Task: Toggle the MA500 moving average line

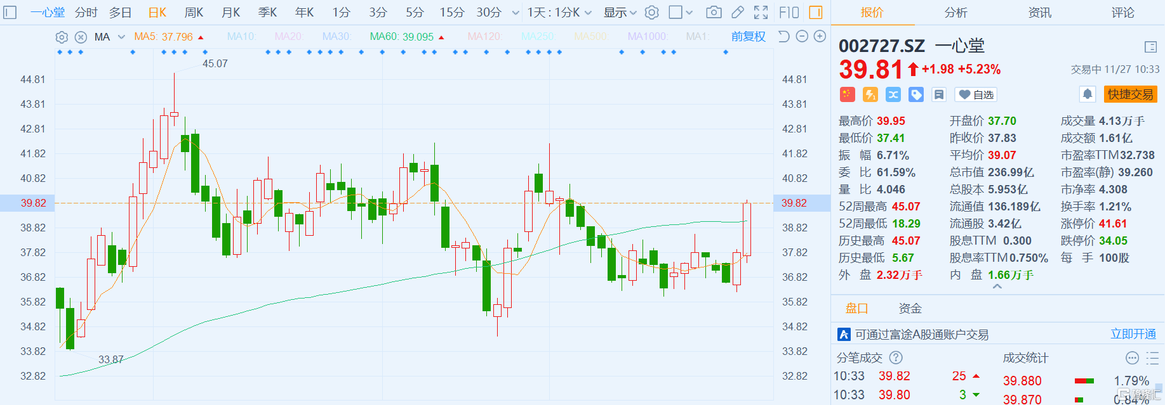Action: 591,37
